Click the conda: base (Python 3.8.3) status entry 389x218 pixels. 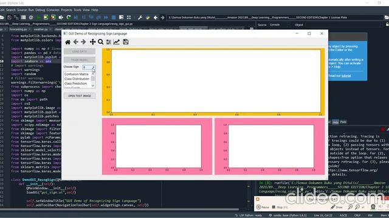coord(288,216)
